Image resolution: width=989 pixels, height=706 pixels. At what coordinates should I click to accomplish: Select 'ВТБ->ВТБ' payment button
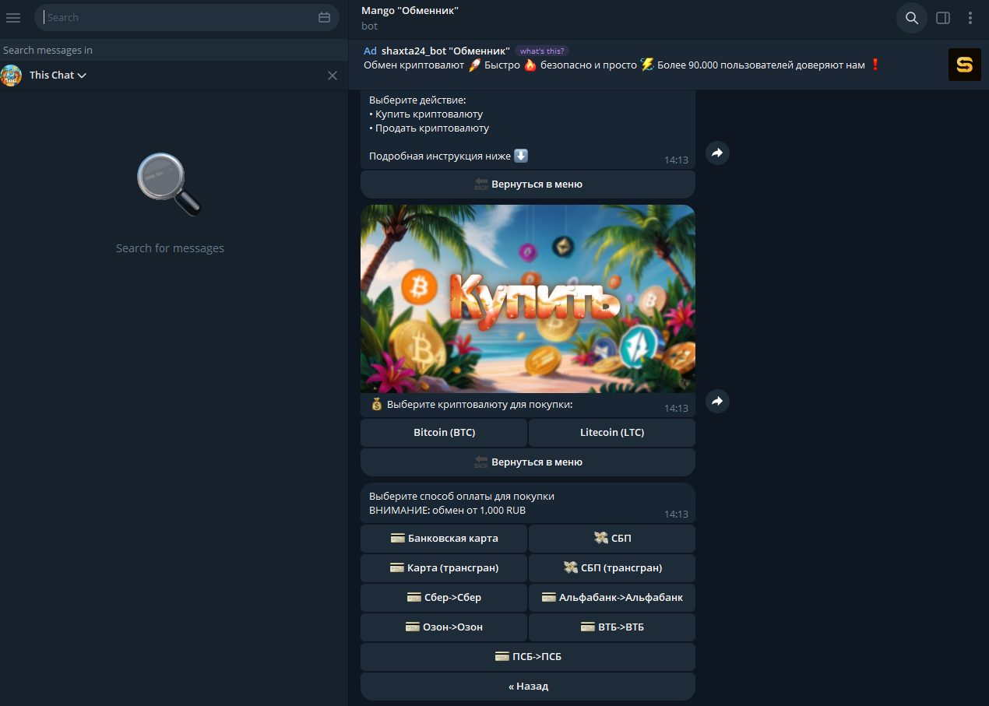[x=612, y=627]
